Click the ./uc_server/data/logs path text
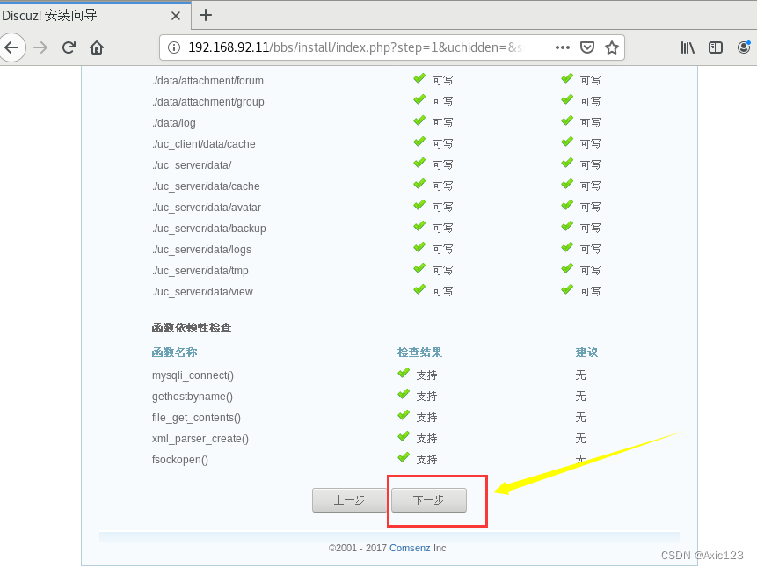Viewport: 757px width, 568px height. (x=202, y=250)
